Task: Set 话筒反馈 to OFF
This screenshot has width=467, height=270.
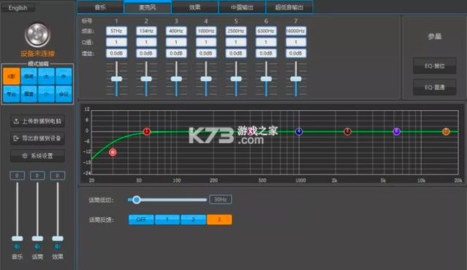Action: [x=141, y=220]
